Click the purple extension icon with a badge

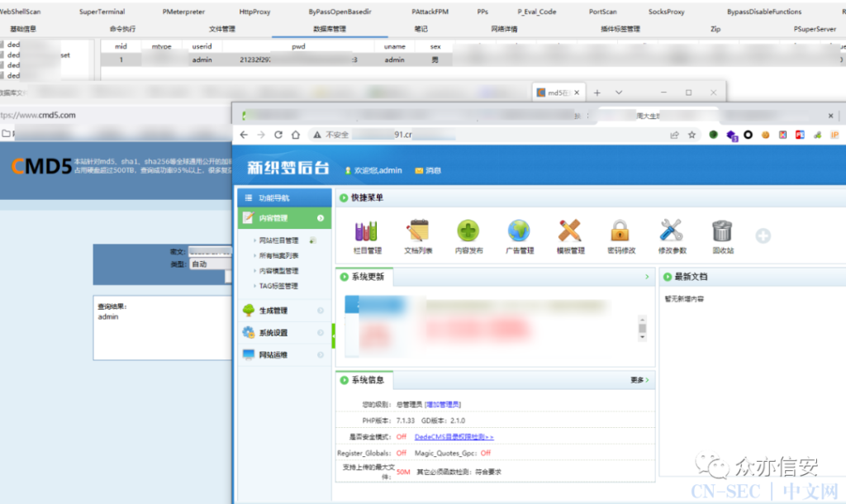(732, 136)
